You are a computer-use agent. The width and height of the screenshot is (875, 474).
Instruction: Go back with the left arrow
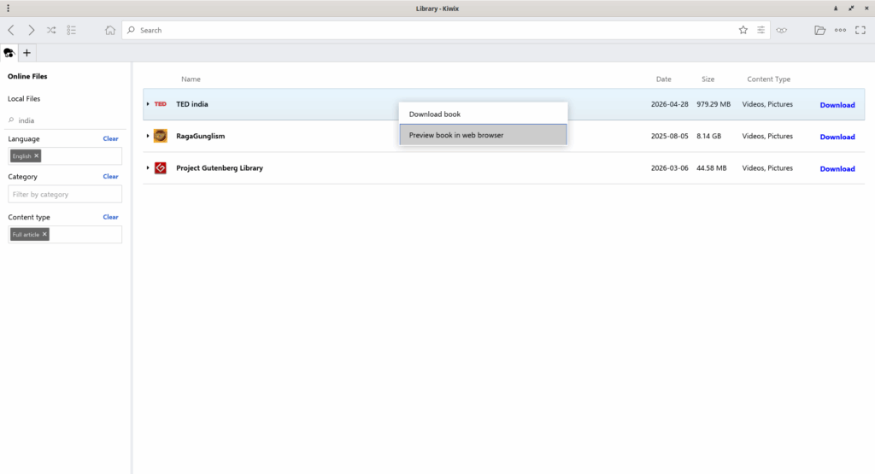tap(11, 30)
